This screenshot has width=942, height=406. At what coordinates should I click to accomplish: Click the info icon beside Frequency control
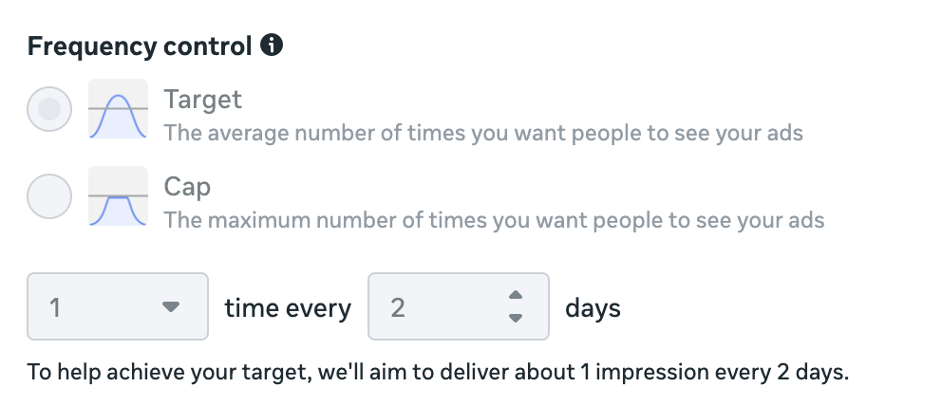click(x=273, y=45)
